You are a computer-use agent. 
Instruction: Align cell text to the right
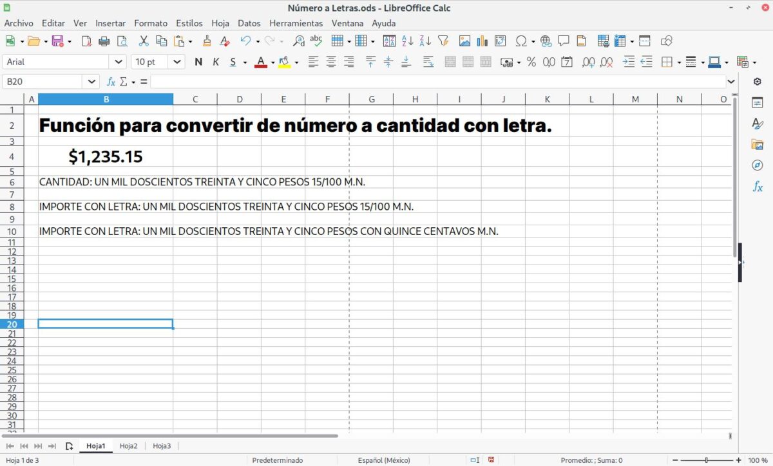pyautogui.click(x=348, y=62)
